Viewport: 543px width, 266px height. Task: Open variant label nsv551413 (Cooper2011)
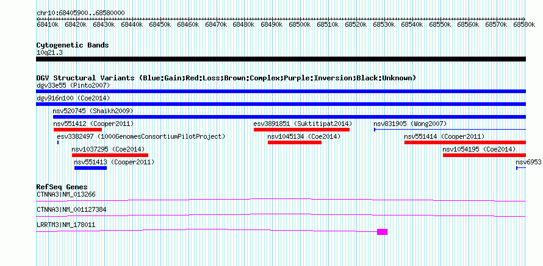tap(114, 162)
